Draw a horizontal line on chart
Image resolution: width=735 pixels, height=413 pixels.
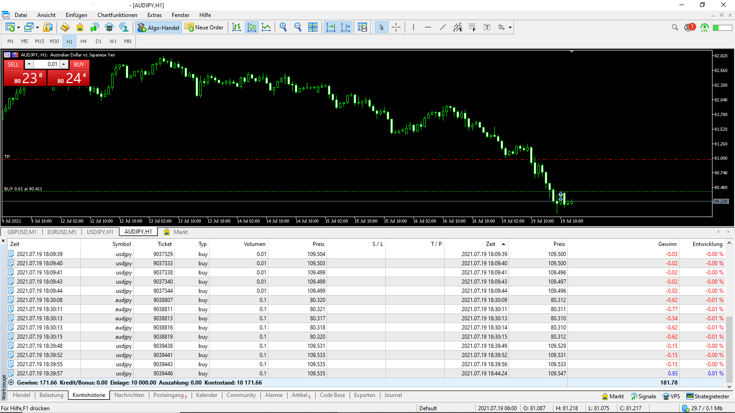(x=428, y=28)
